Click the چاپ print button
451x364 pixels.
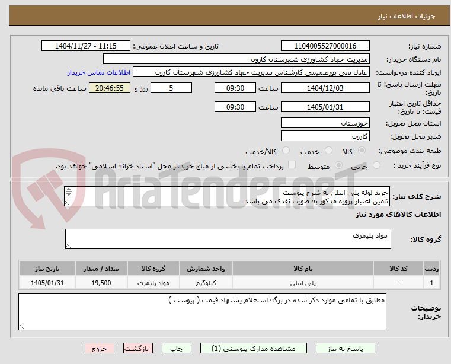(177, 348)
